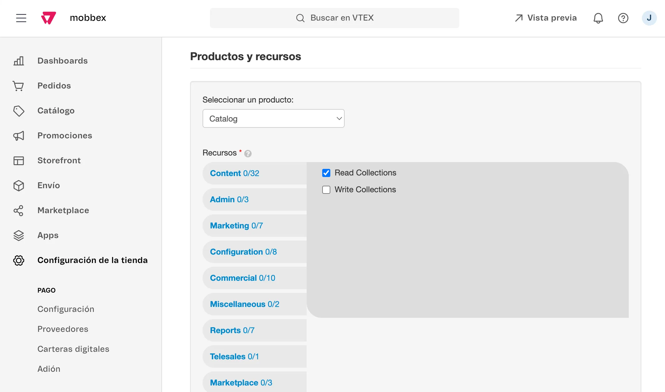Click the Promociones megaphone icon
The width and height of the screenshot is (665, 392).
19,136
